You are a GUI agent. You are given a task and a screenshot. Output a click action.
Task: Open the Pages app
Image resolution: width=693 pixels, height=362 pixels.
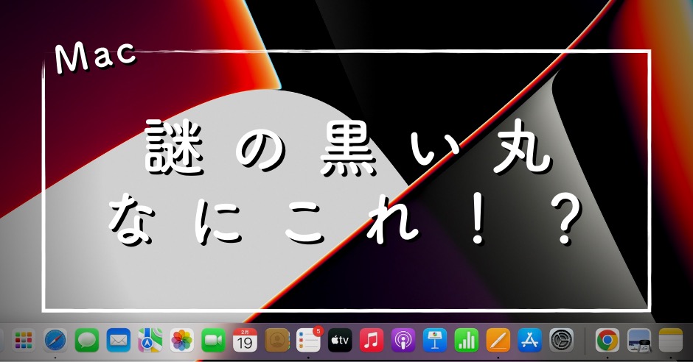(x=498, y=340)
